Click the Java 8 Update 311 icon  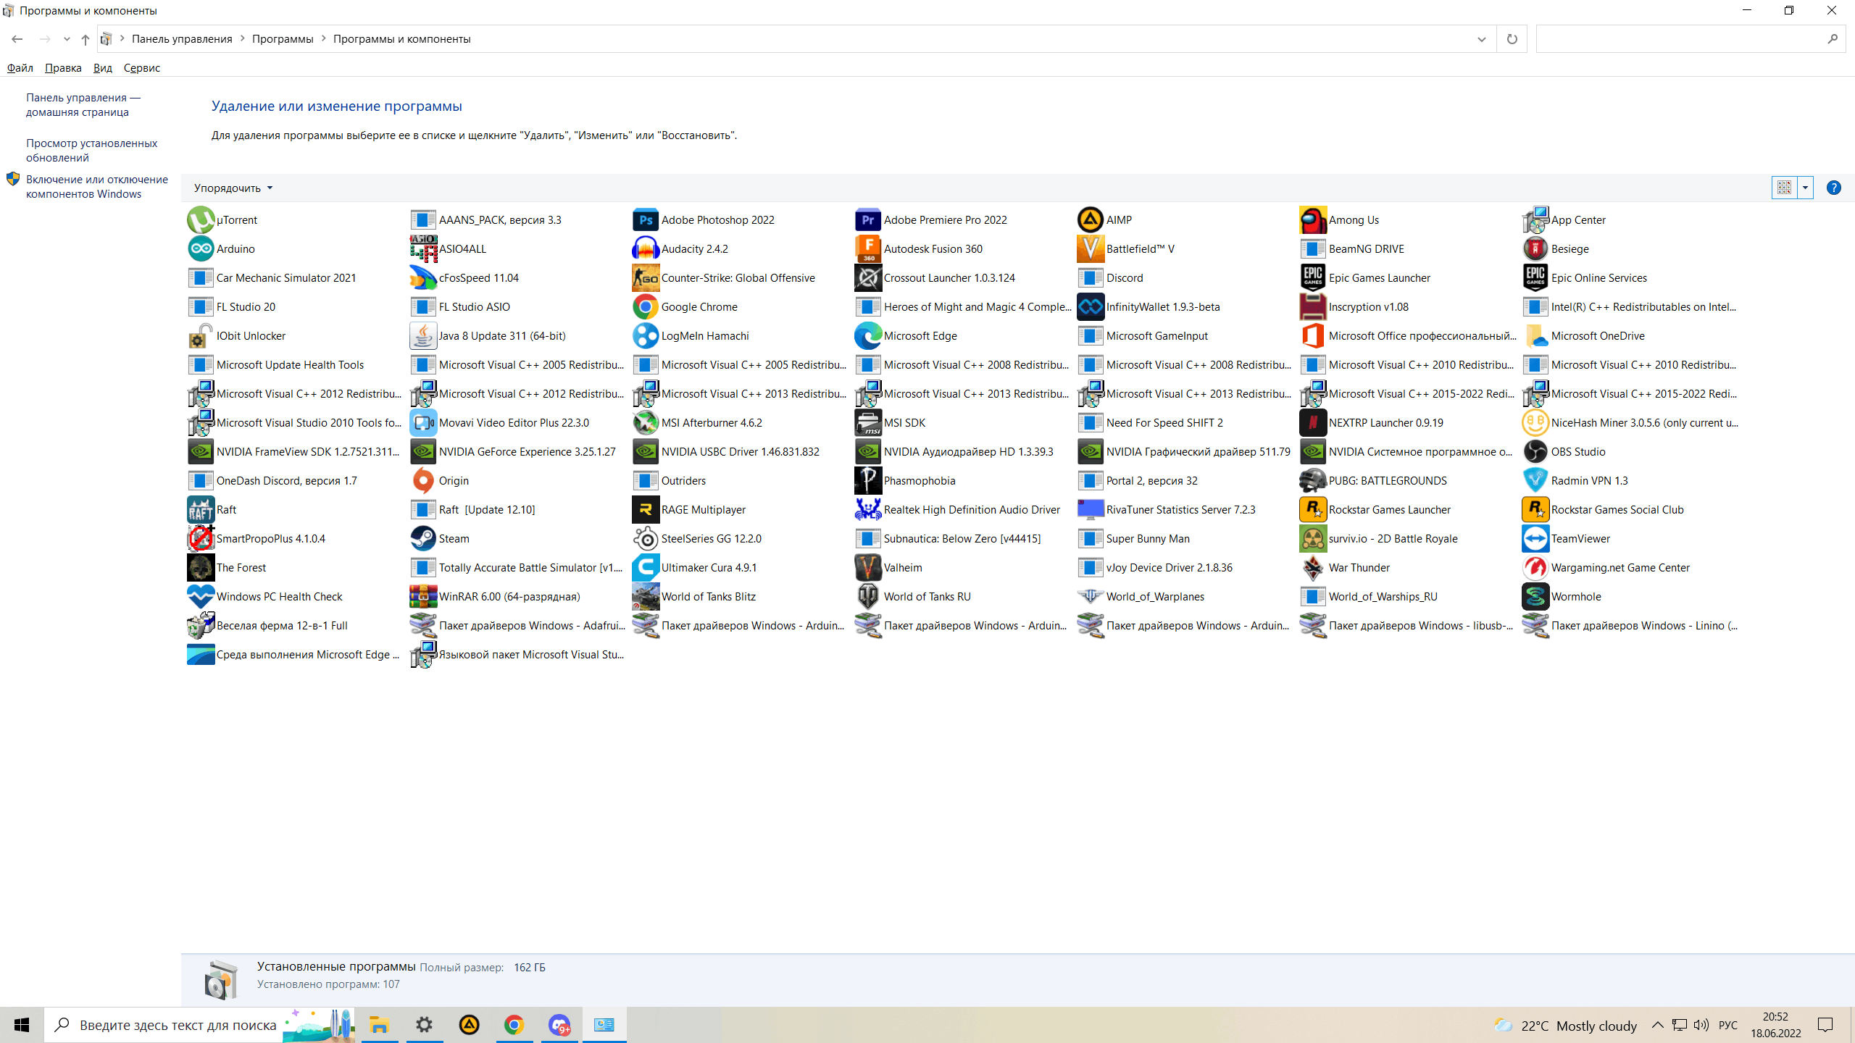point(423,336)
